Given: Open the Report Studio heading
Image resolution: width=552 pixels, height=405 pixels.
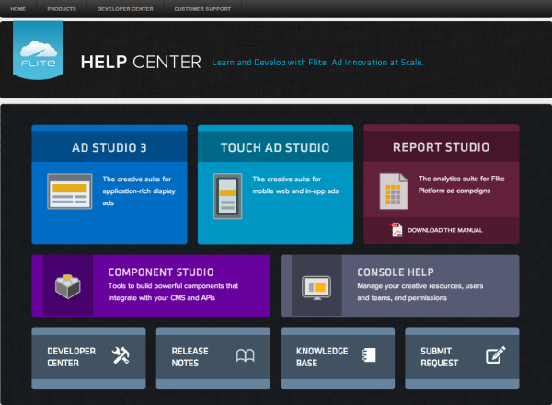Looking at the screenshot, I should [441, 147].
